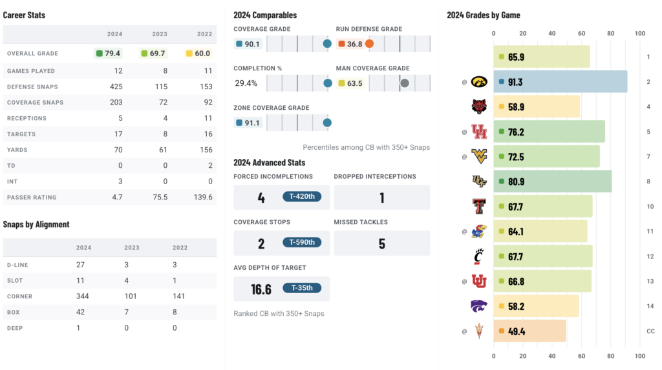Click the 2023 column header in Career Stats

(160, 34)
